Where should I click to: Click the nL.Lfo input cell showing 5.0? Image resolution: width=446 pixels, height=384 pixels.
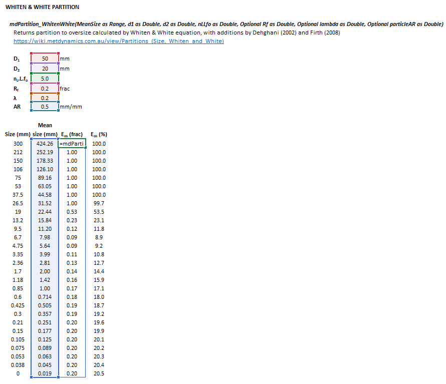(45, 79)
